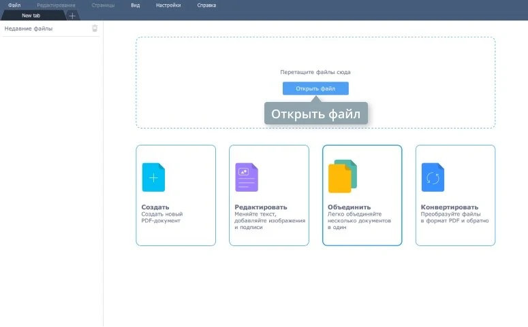Open the Файл menu
528x327 pixels.
pyautogui.click(x=14, y=5)
